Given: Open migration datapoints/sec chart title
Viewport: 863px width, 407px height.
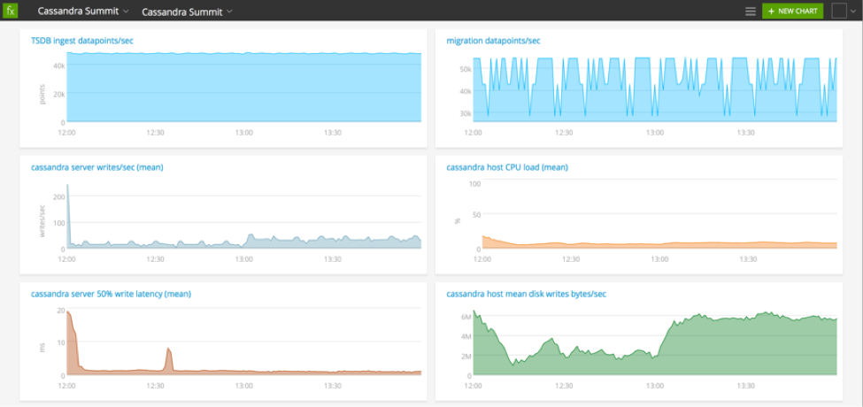Looking at the screenshot, I should pyautogui.click(x=493, y=41).
